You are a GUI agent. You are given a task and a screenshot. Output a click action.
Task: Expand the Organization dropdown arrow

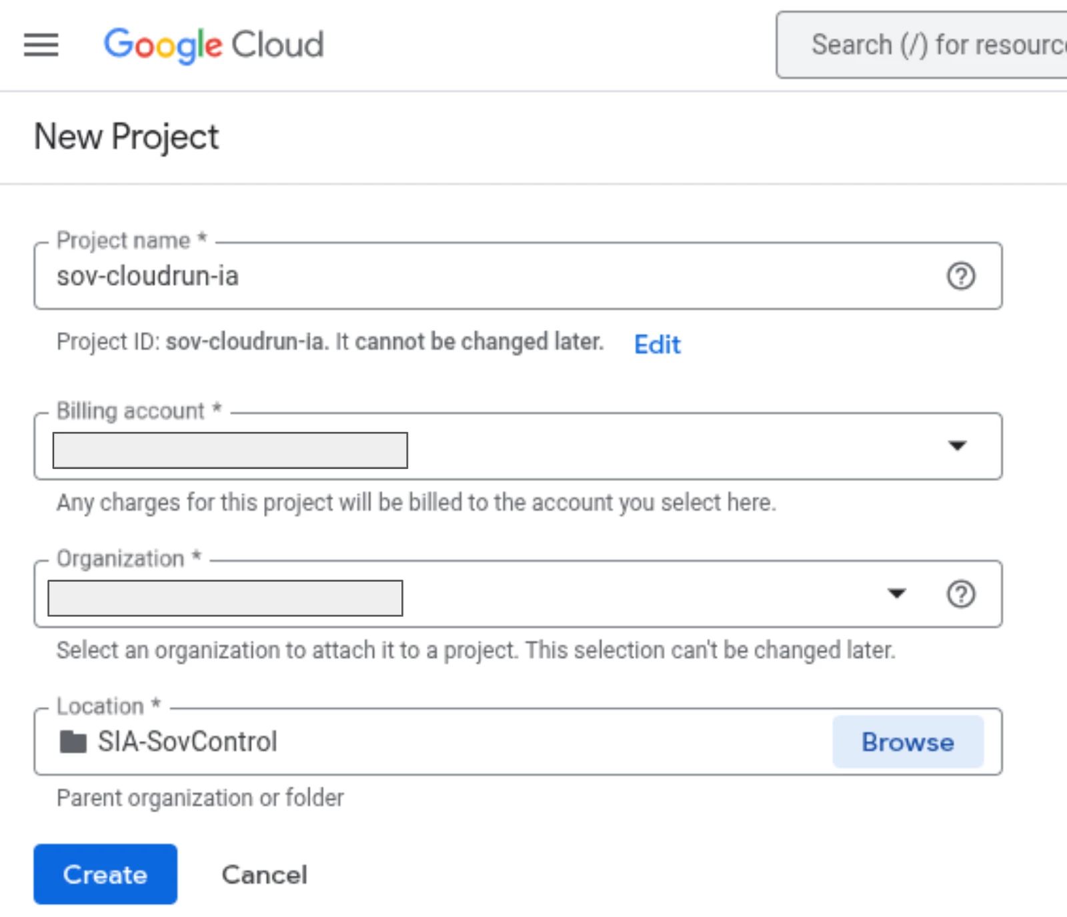pos(896,594)
